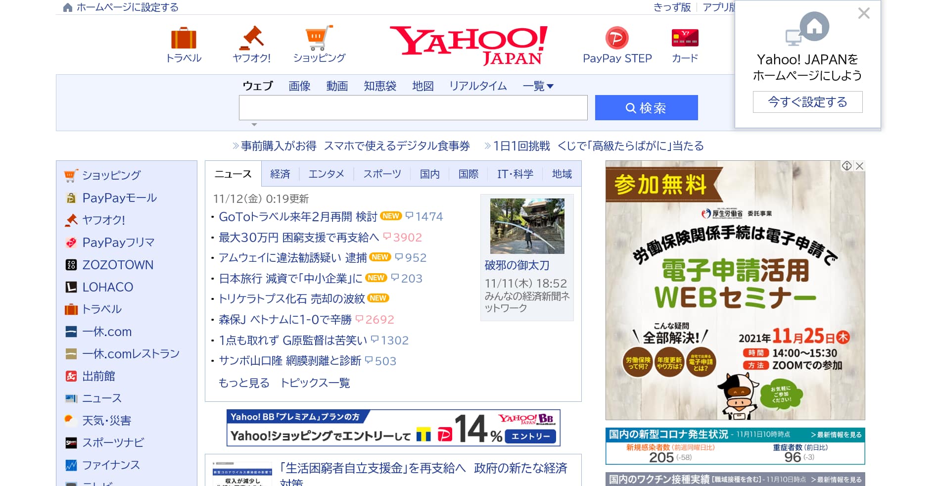Image resolution: width=937 pixels, height=486 pixels.
Task: Switch to the スポーツ news tab
Action: (382, 174)
